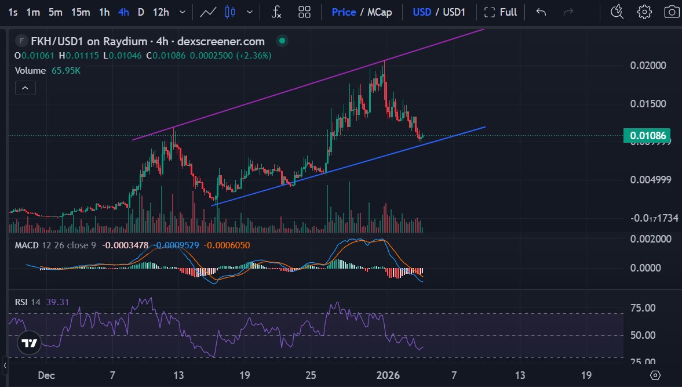Screen dimensions: 682x387
Task: Select the candlestick chart style icon
Action: pyautogui.click(x=230, y=12)
